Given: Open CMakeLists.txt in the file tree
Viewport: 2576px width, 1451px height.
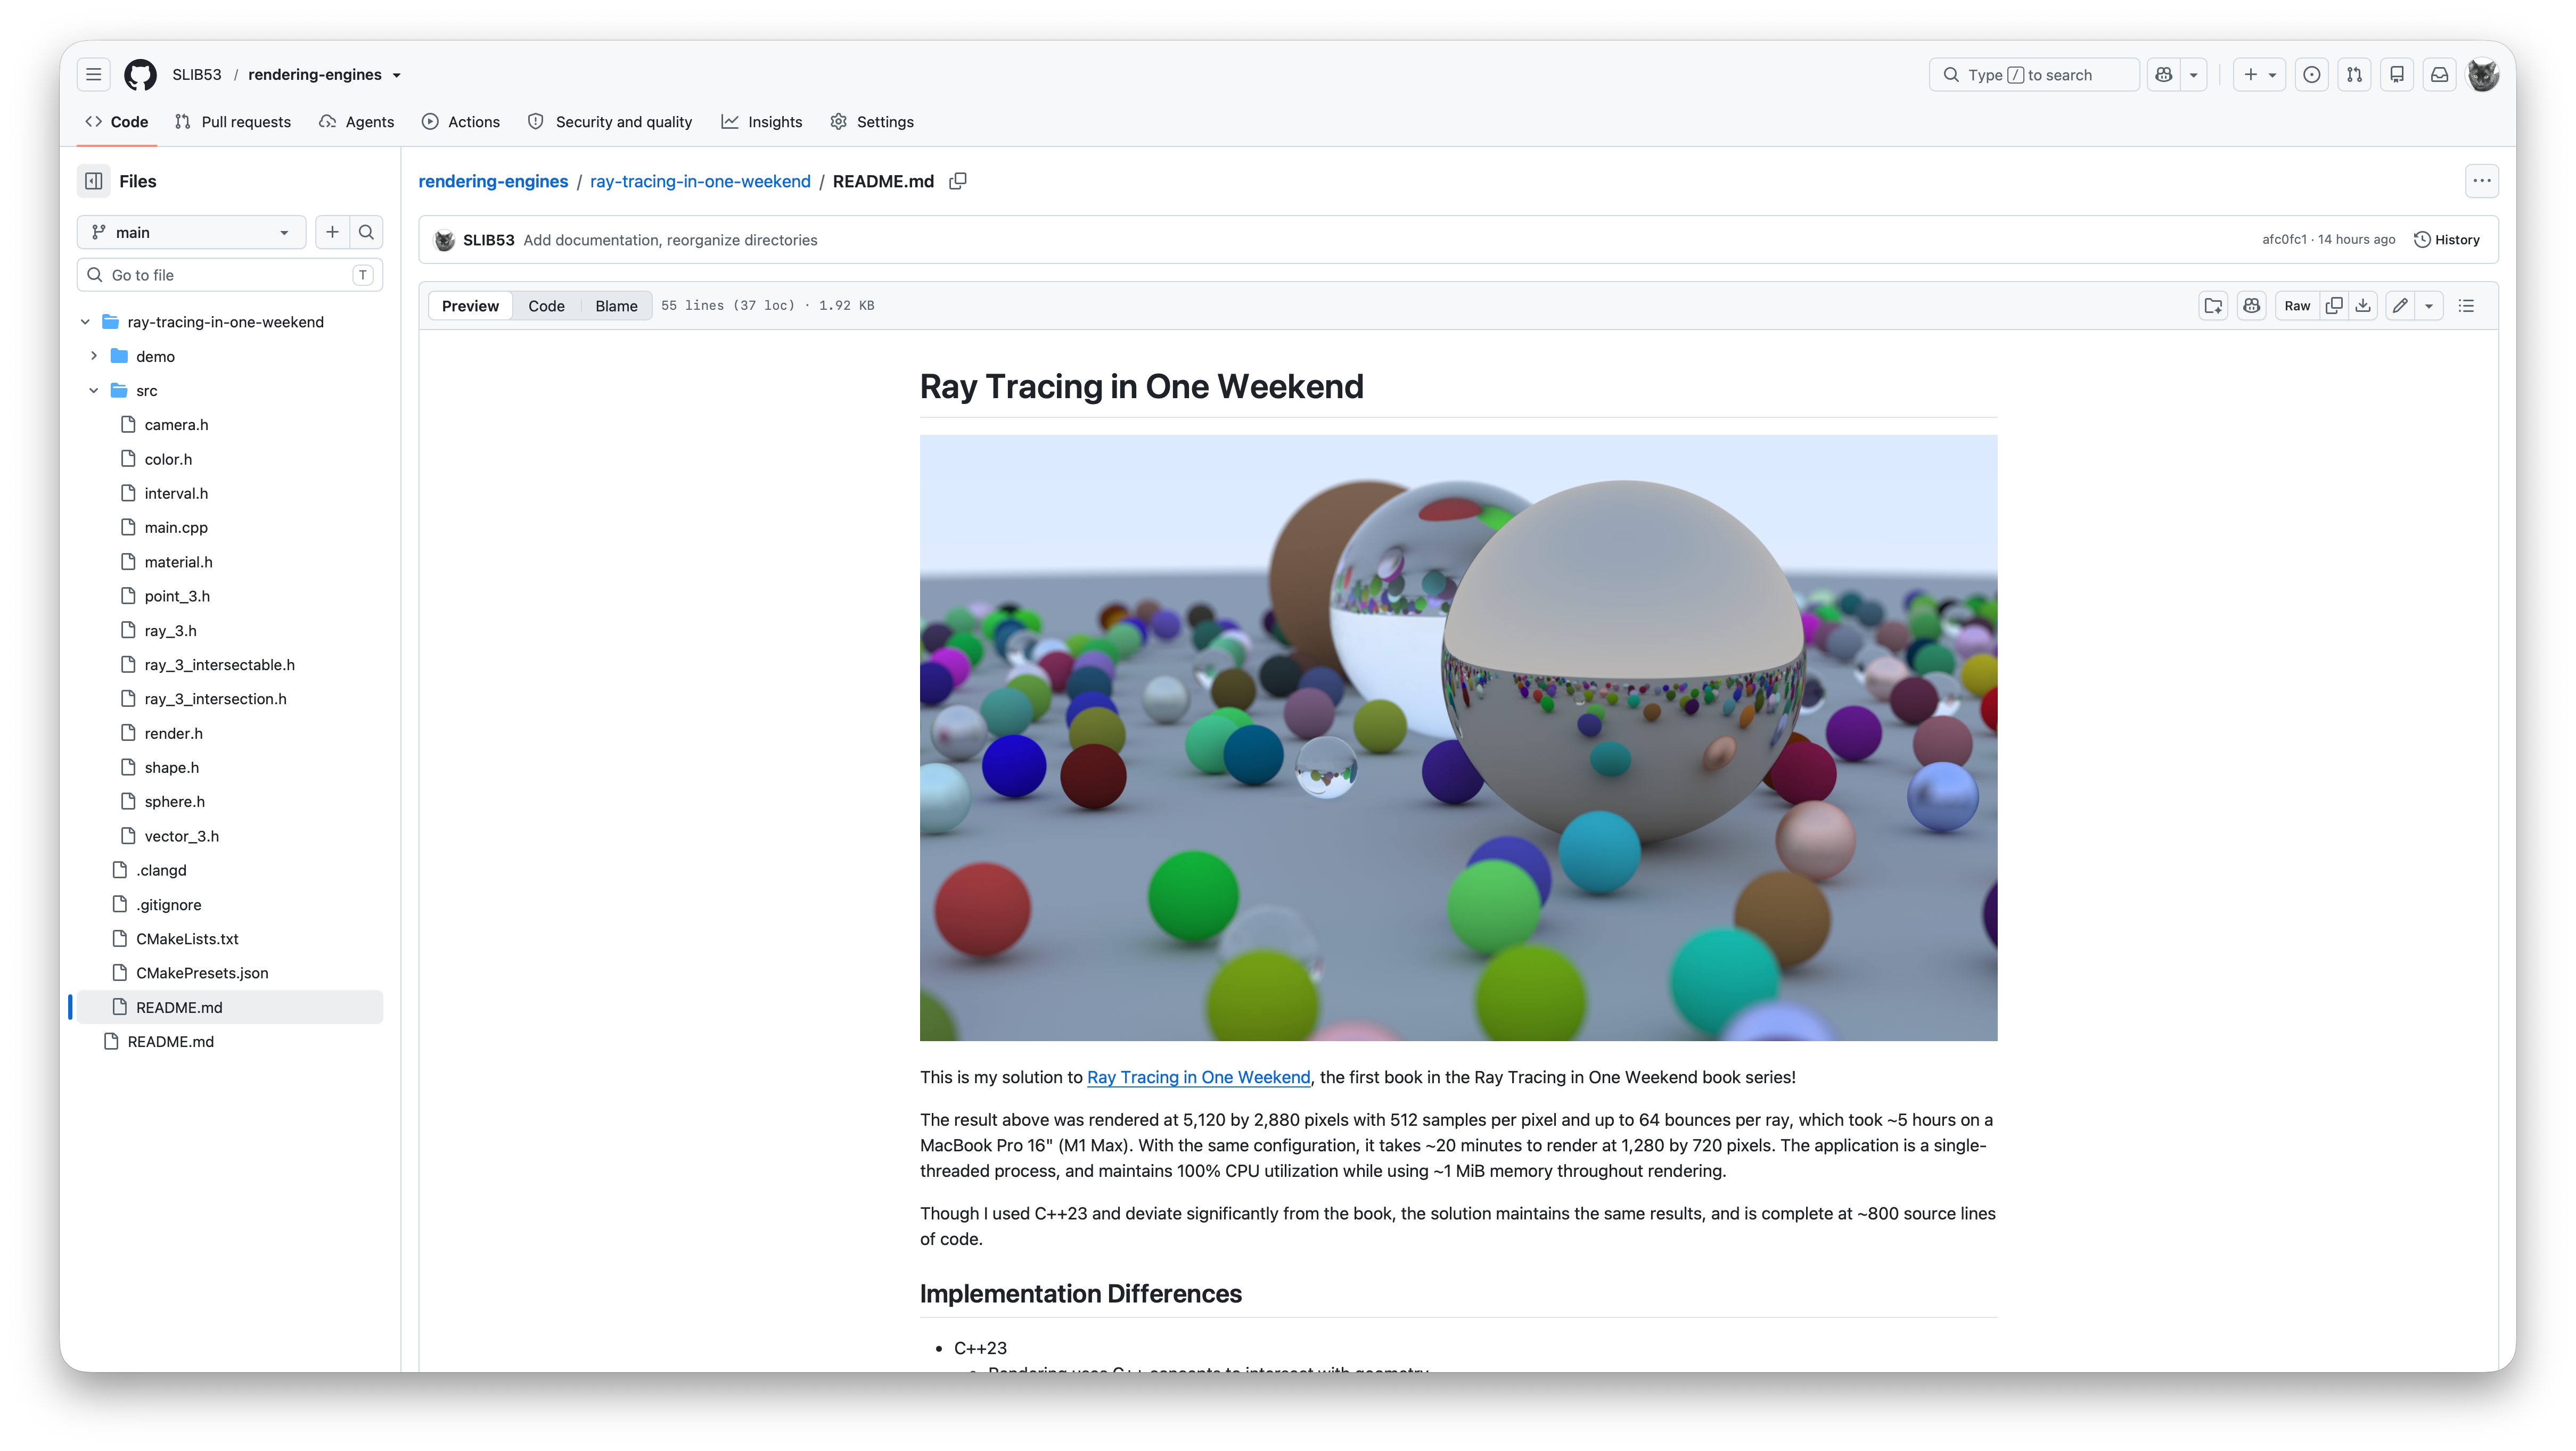Looking at the screenshot, I should pyautogui.click(x=187, y=939).
